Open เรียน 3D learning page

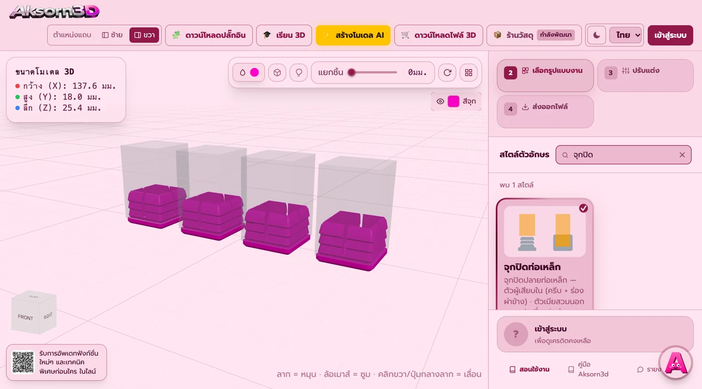tap(284, 35)
